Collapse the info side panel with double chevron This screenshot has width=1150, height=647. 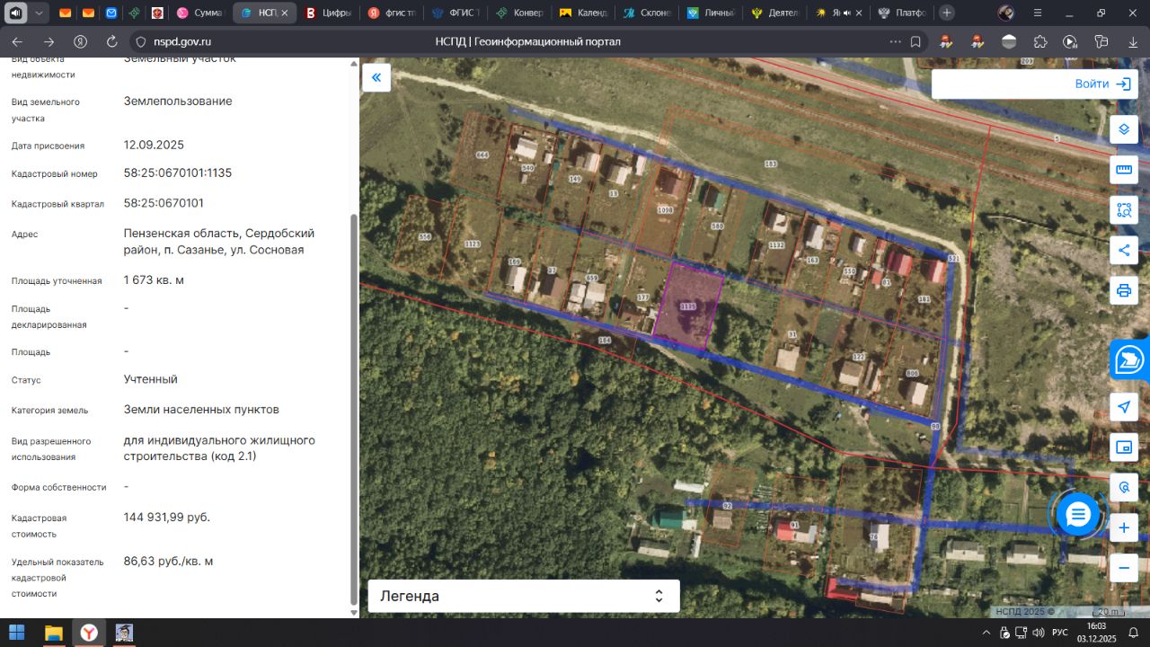coord(376,77)
